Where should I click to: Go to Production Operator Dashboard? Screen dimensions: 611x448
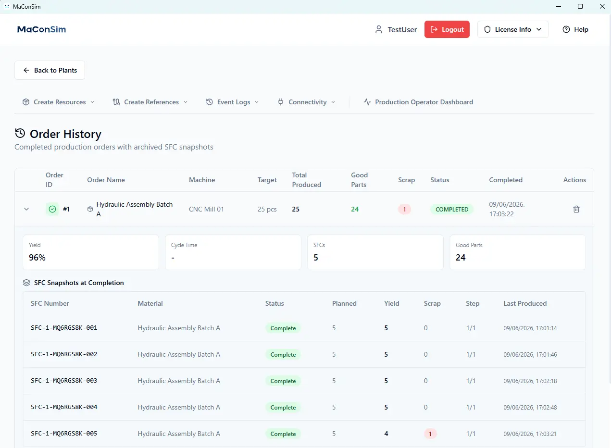(418, 102)
